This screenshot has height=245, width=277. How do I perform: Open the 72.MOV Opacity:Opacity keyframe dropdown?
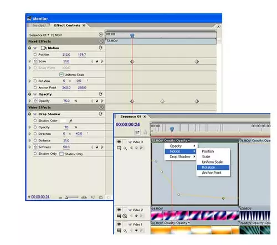point(189,140)
